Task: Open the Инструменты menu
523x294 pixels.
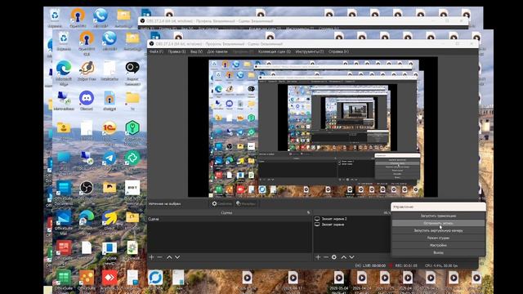Action: click(x=309, y=51)
